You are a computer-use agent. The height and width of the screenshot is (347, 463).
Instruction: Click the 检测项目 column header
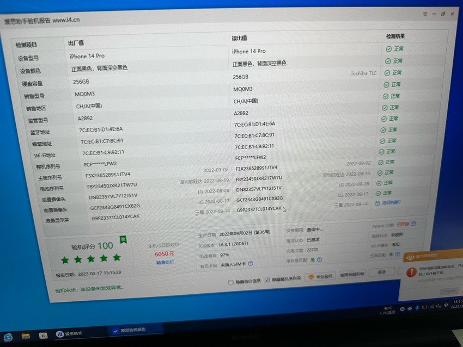pyautogui.click(x=26, y=45)
